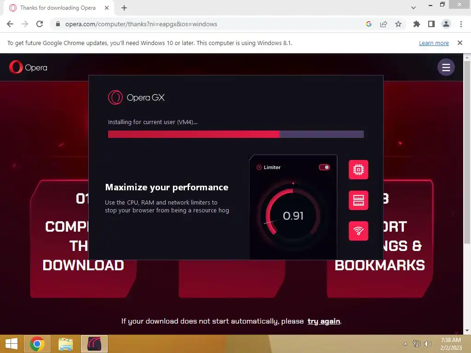471x353 pixels.
Task: Click the Chrome Windows 8.1 update notice text
Action: [x=149, y=43]
